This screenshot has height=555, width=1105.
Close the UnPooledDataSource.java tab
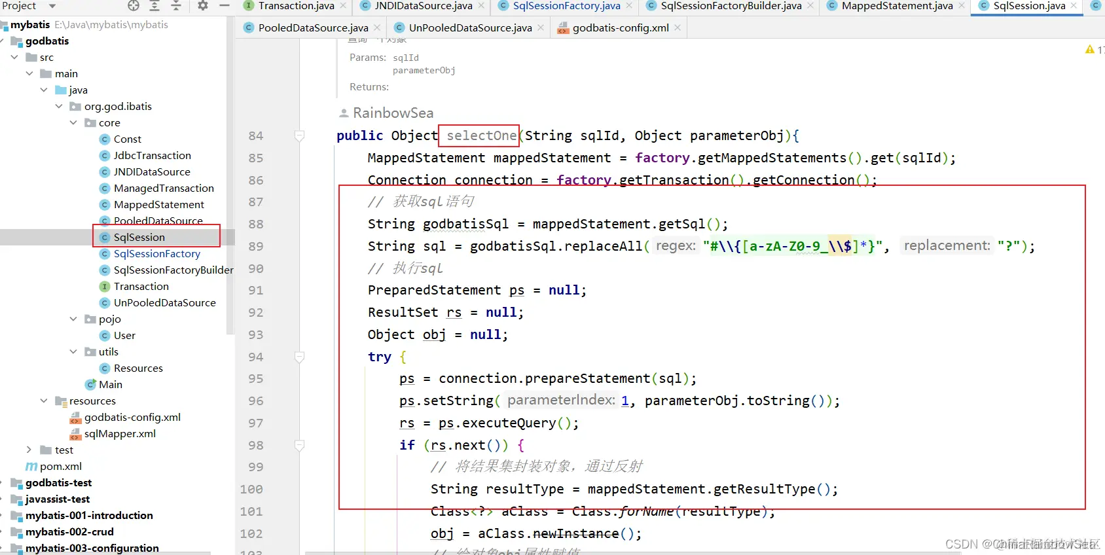coord(541,27)
